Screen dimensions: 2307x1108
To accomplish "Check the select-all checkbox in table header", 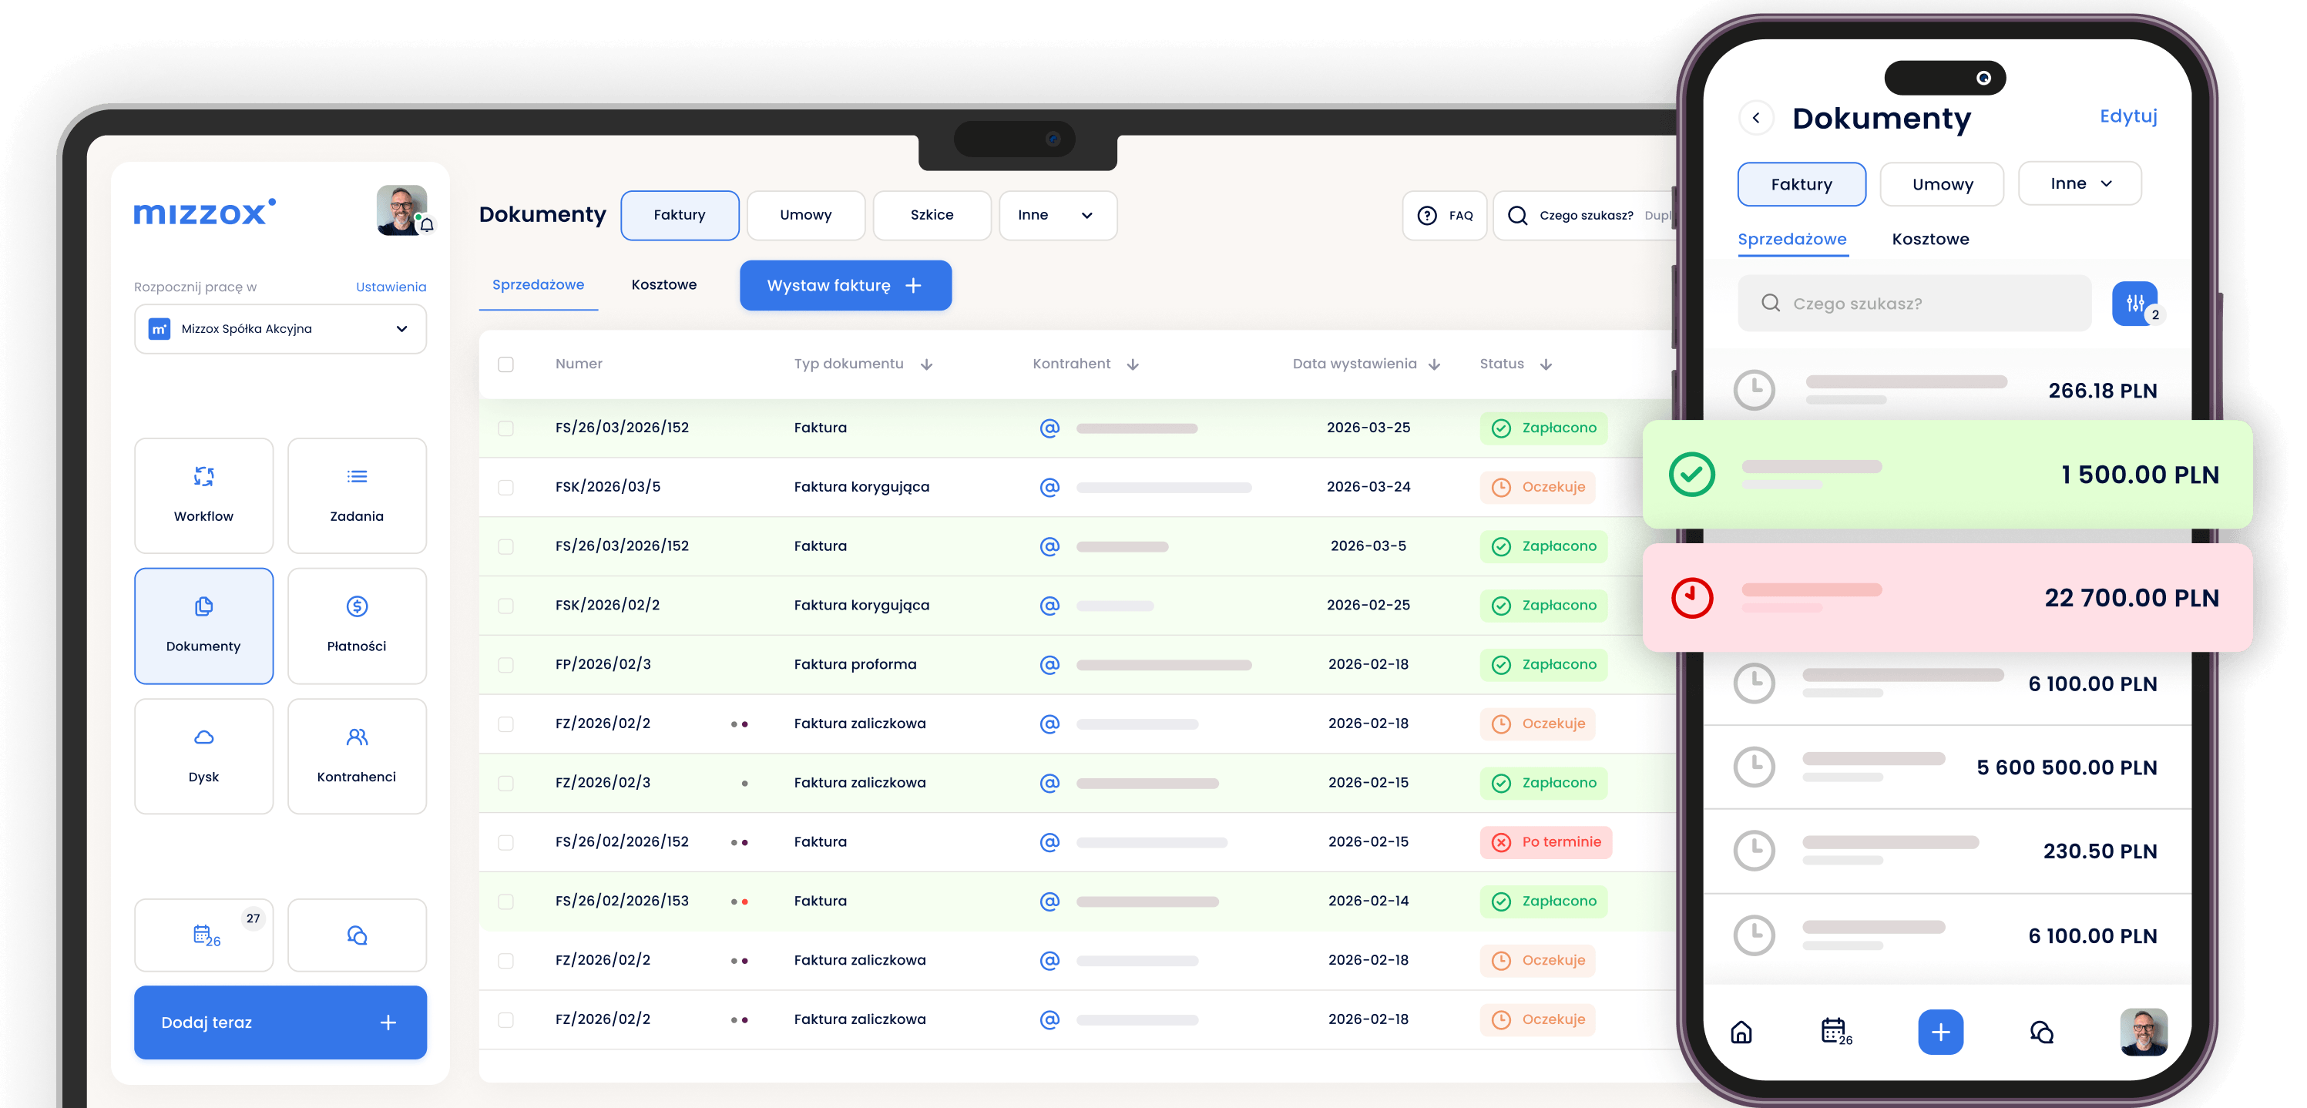I will tap(506, 364).
